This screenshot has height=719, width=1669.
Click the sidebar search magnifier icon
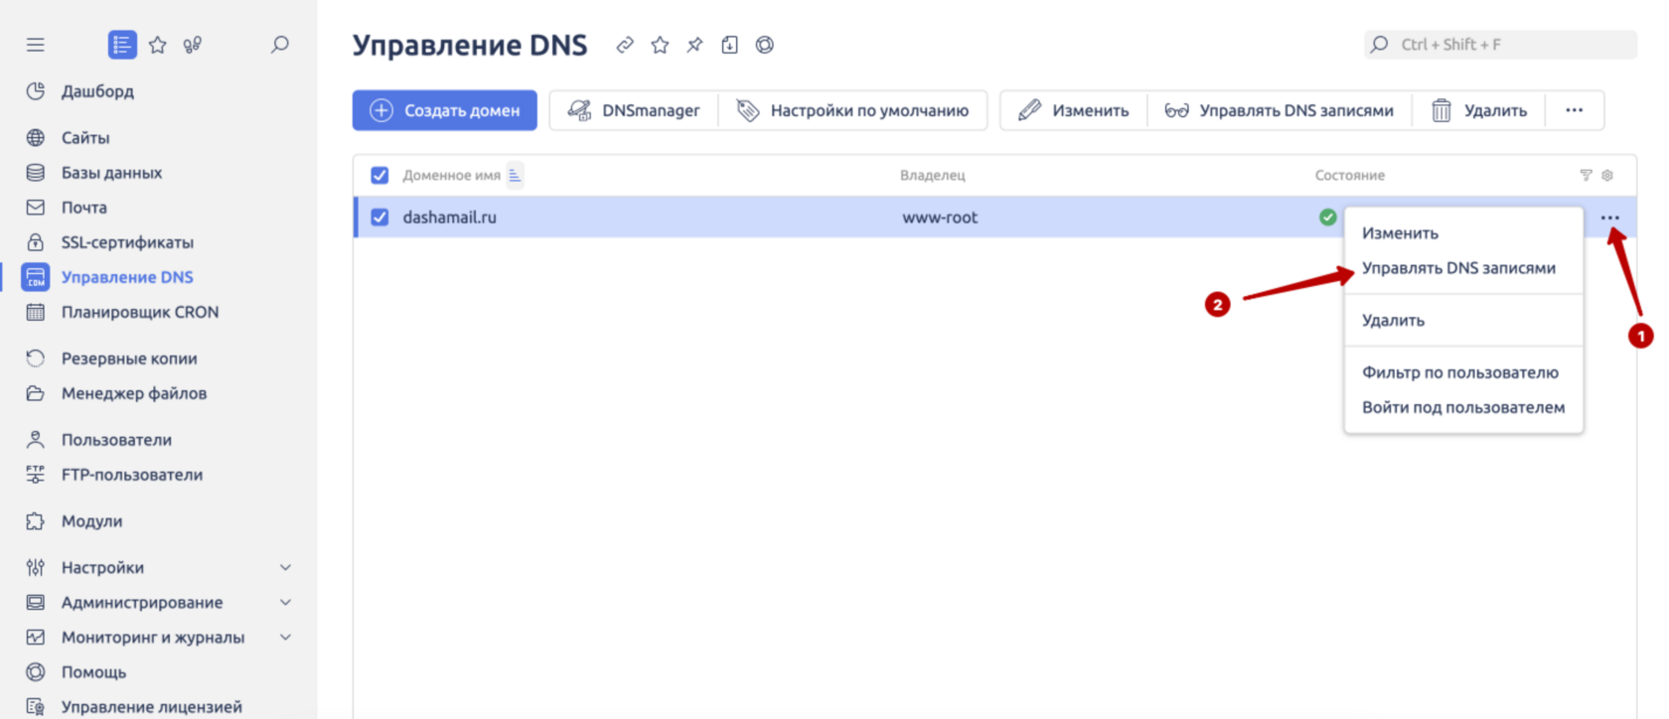pyautogui.click(x=280, y=45)
